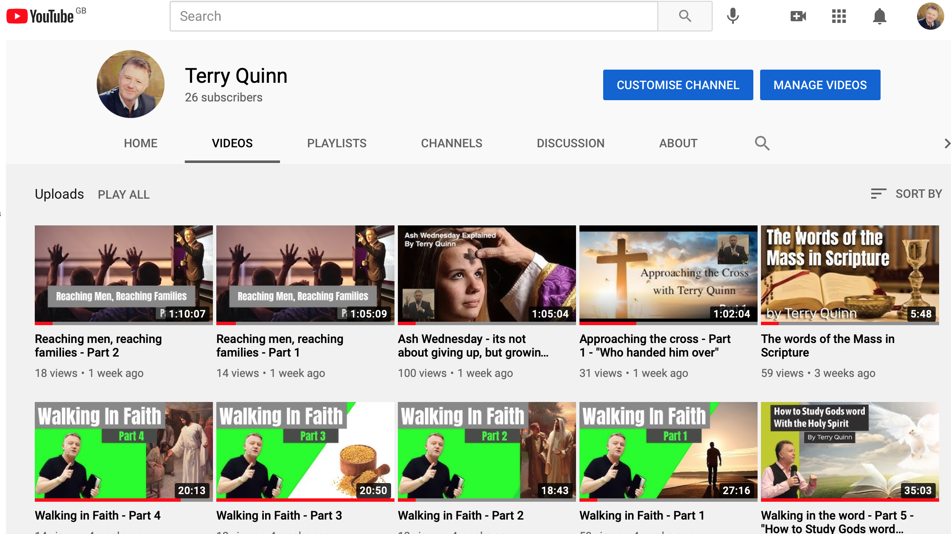Open Manage Videos
Image resolution: width=951 pixels, height=534 pixels.
[820, 84]
